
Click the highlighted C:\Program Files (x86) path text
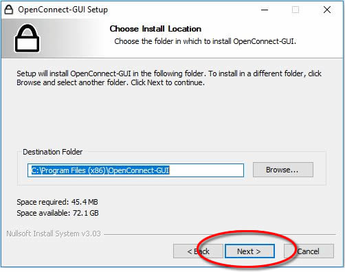[x=100, y=170]
